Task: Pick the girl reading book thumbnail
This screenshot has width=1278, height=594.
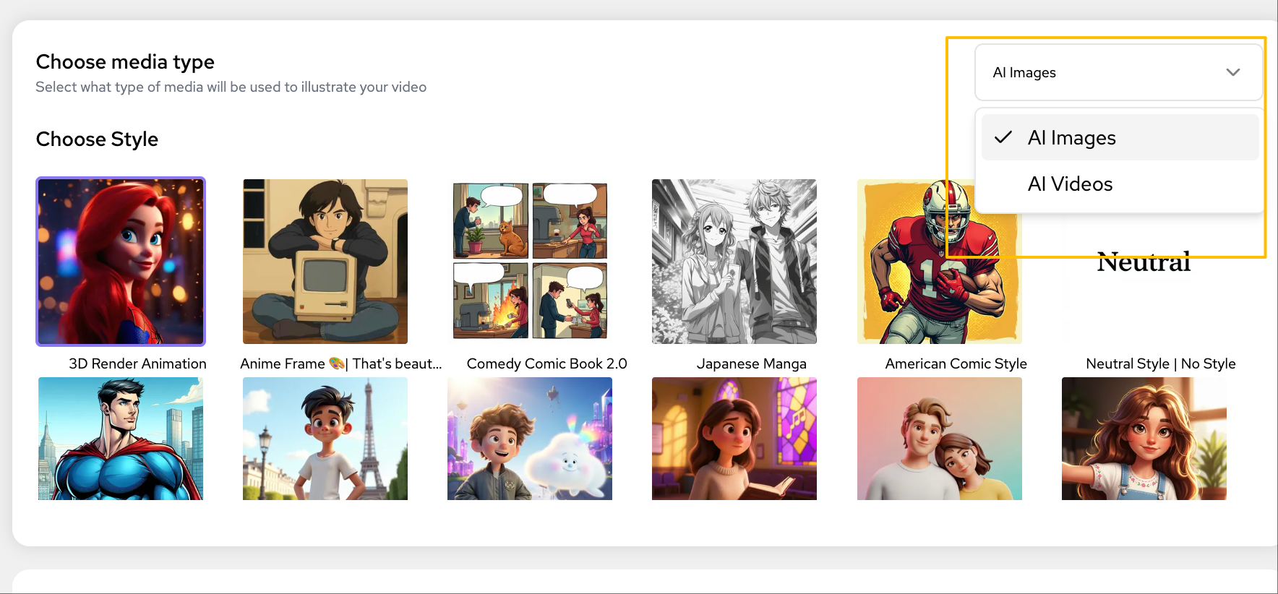Action: click(734, 439)
